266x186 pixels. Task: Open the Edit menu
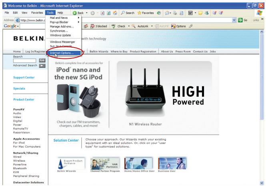[15, 13]
